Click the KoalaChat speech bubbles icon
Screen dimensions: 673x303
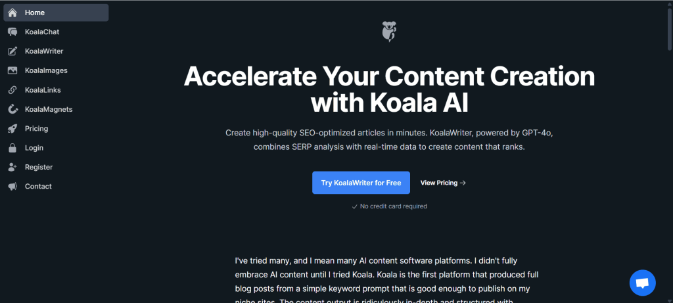pyautogui.click(x=12, y=32)
